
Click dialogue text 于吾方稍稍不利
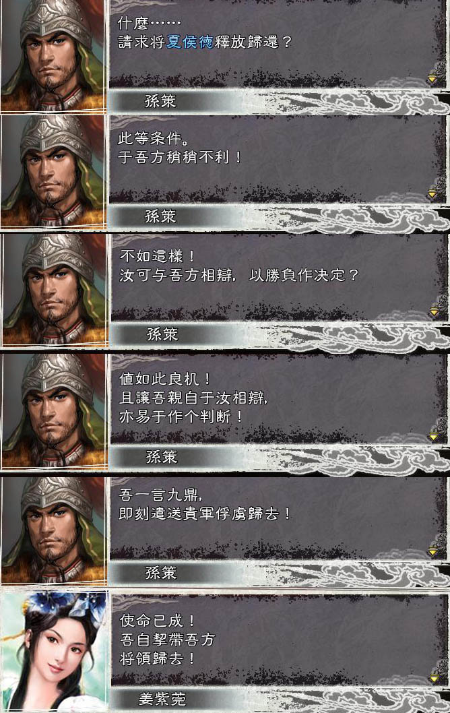[180, 157]
